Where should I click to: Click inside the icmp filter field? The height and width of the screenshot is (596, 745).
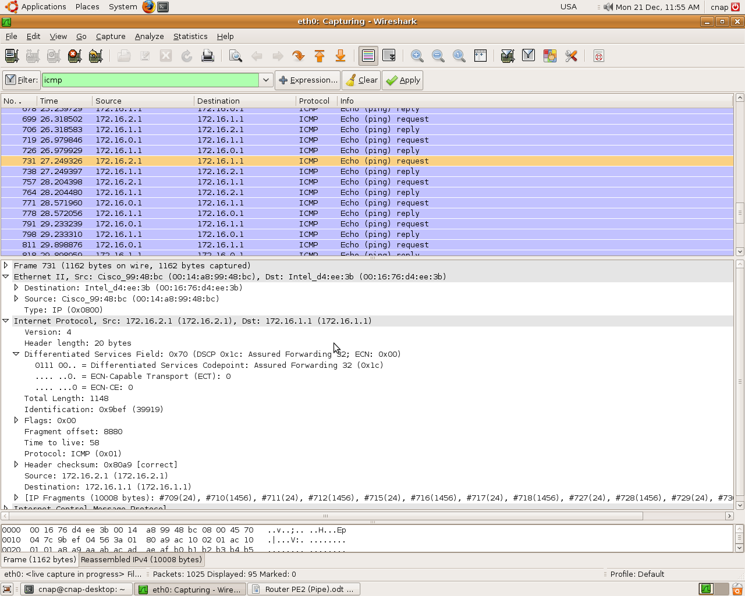tap(150, 80)
